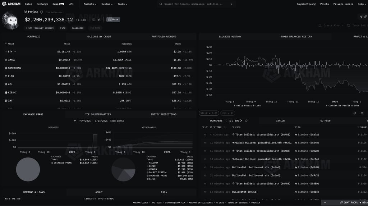The width and height of the screenshot is (368, 206).
Task: Click the chain-link icon in the transfers header row
Action: point(207,127)
